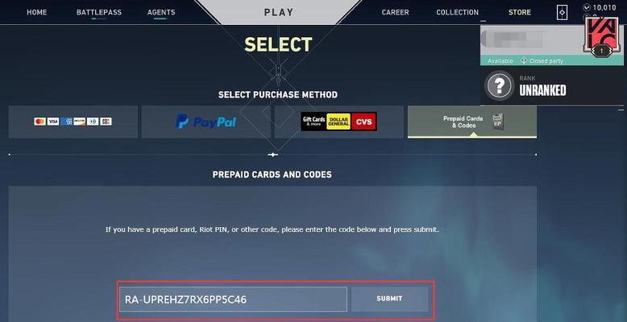Click the PLAY button at top center
This screenshot has height=322, width=627.
[279, 12]
